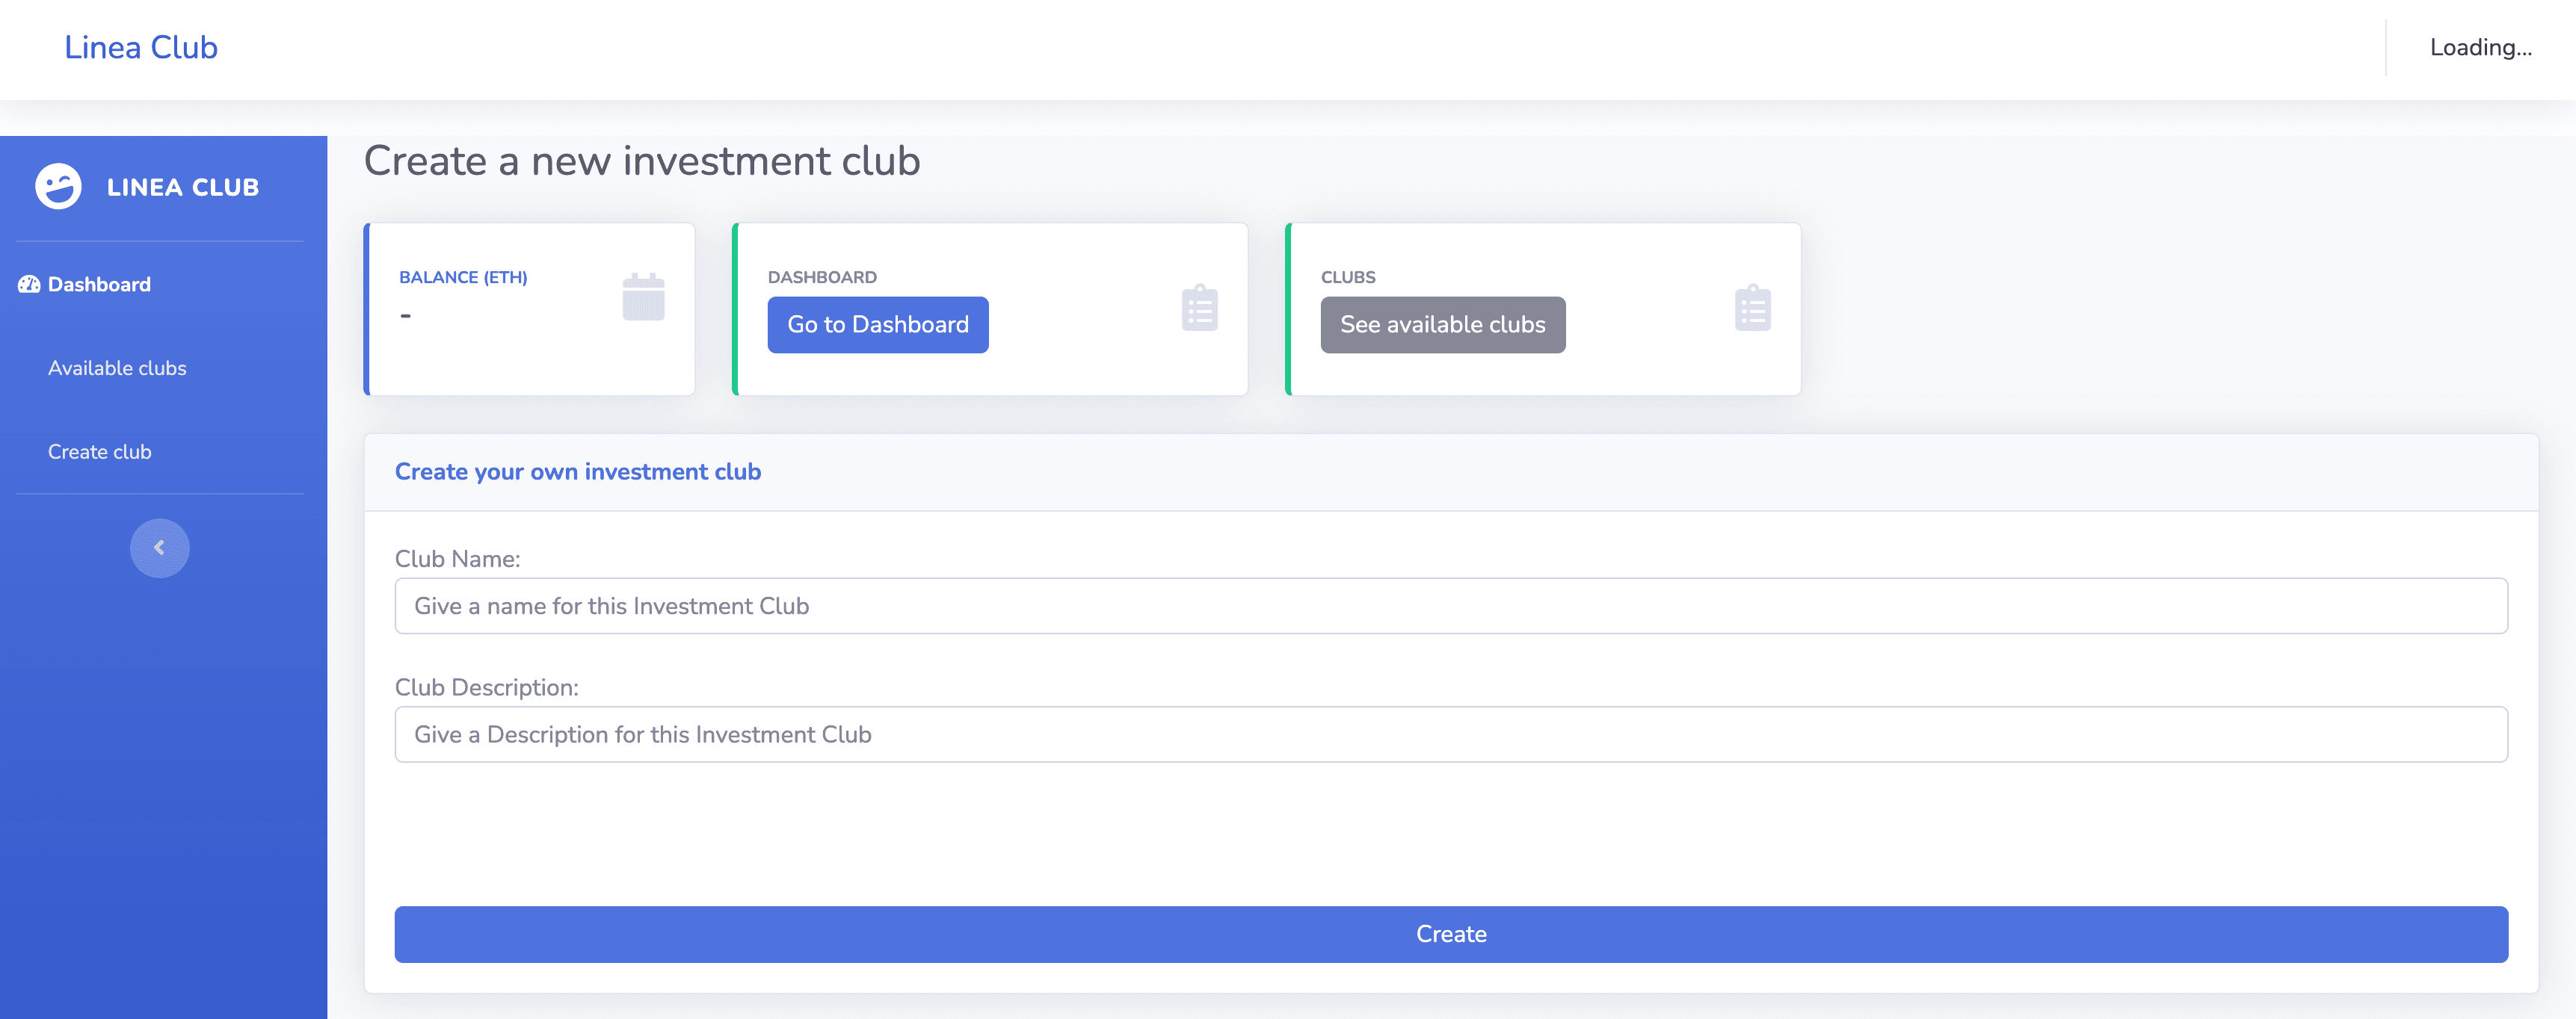Screen dimensions: 2576x1019
Task: Click the Balance (ETH) card label
Action: coord(463,278)
